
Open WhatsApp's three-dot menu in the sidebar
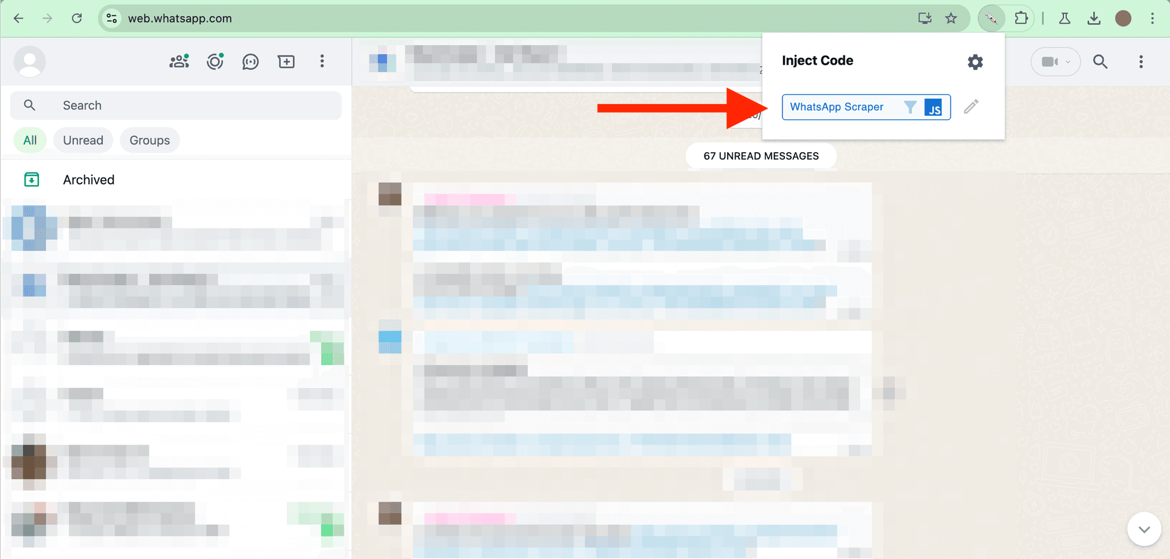click(x=322, y=62)
